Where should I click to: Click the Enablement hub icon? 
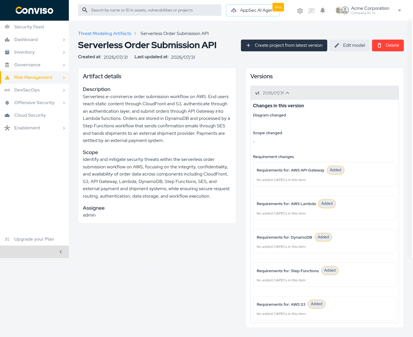pos(7,128)
